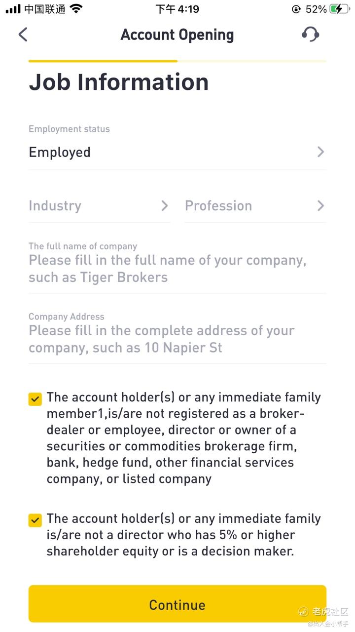Image resolution: width=355 pixels, height=632 pixels.
Task: Tap the rotation lock status icon
Action: click(x=296, y=9)
